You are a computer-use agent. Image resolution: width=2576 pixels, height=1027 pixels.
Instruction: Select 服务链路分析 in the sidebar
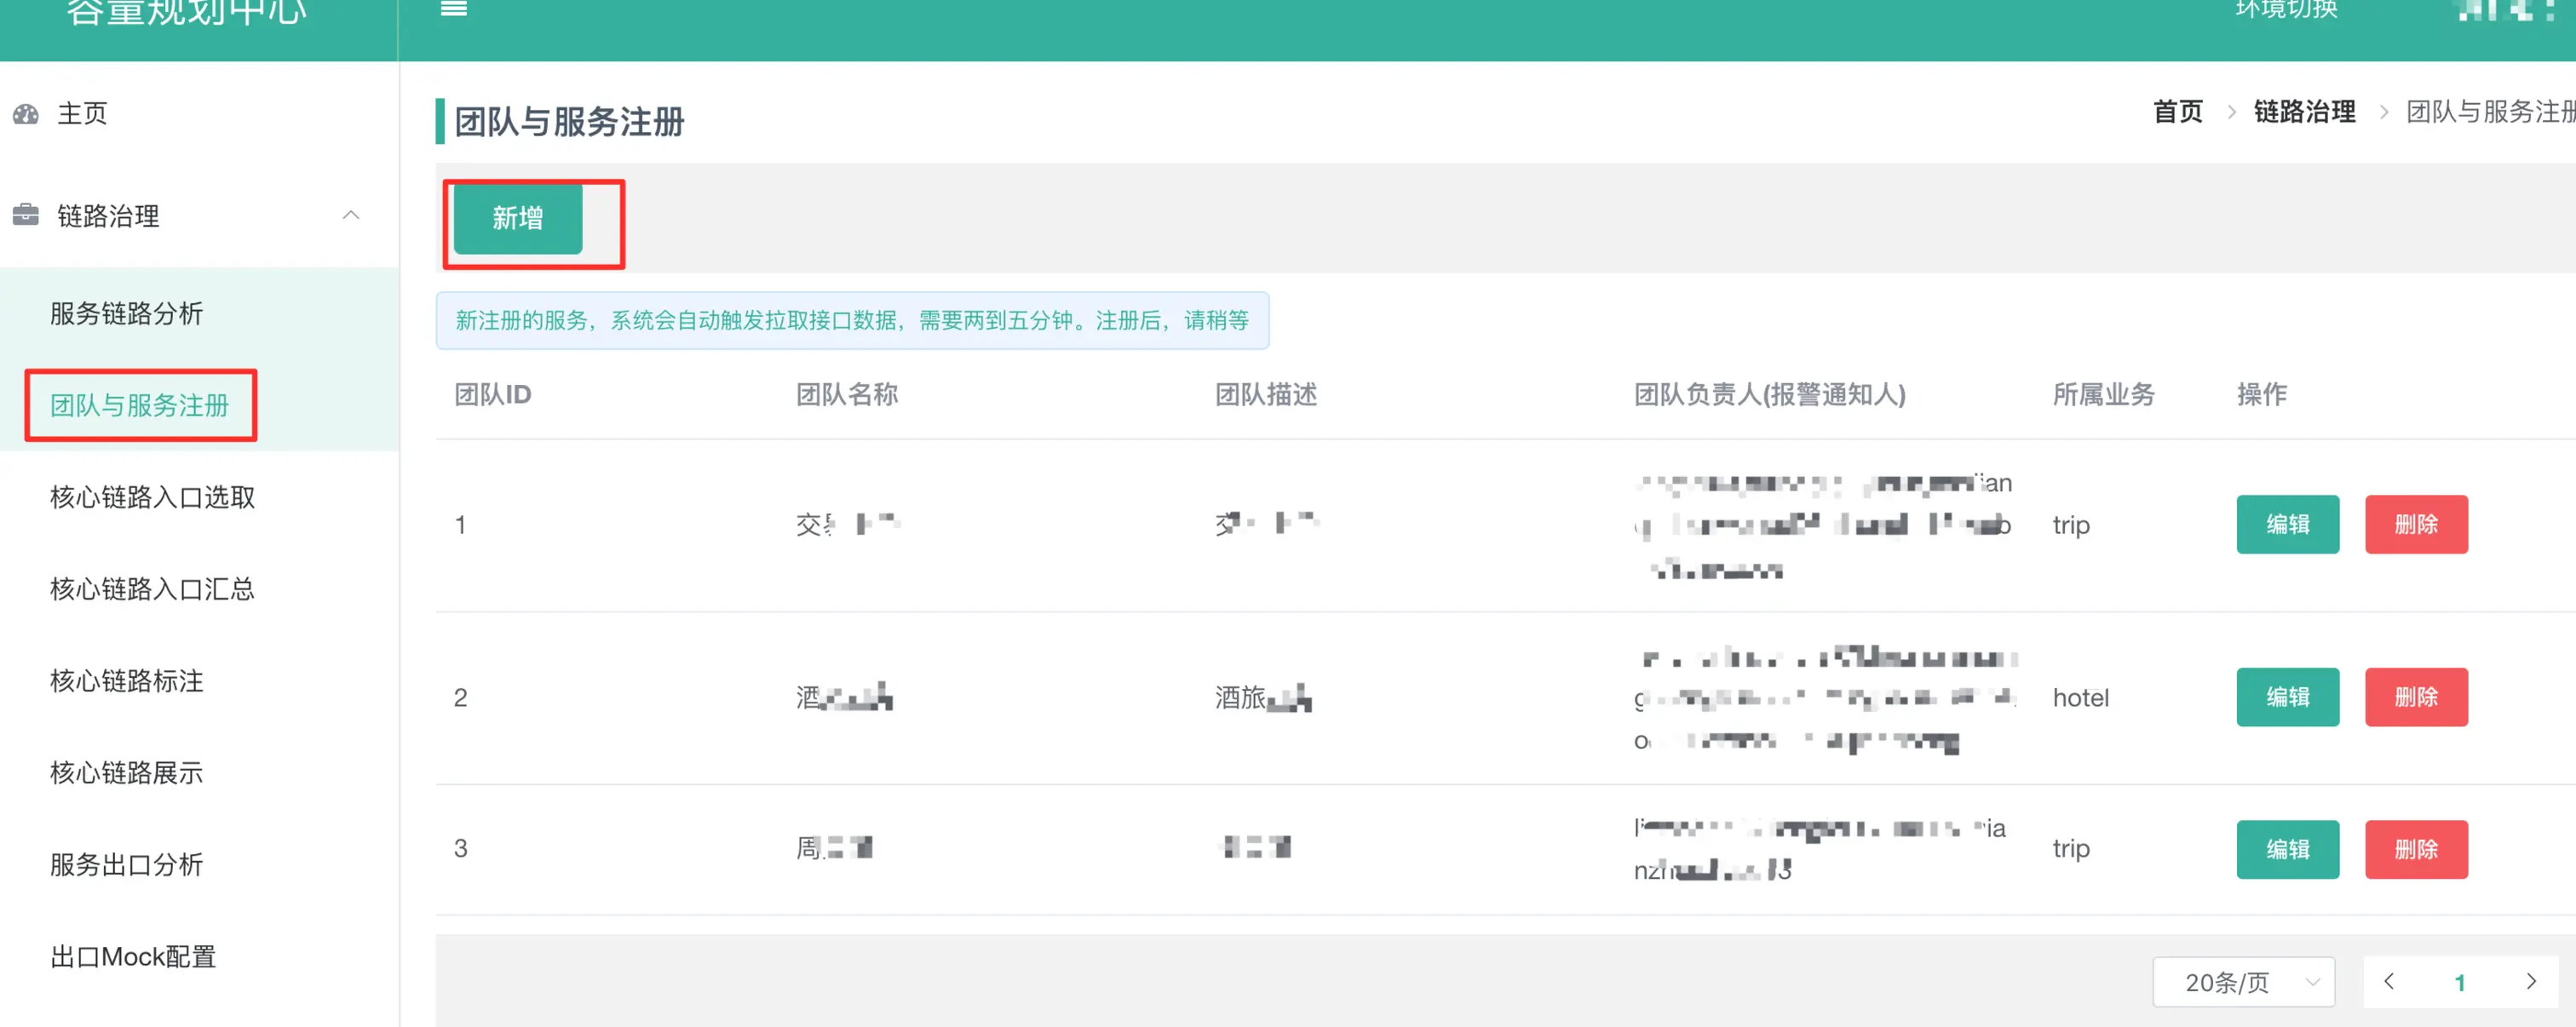[127, 313]
